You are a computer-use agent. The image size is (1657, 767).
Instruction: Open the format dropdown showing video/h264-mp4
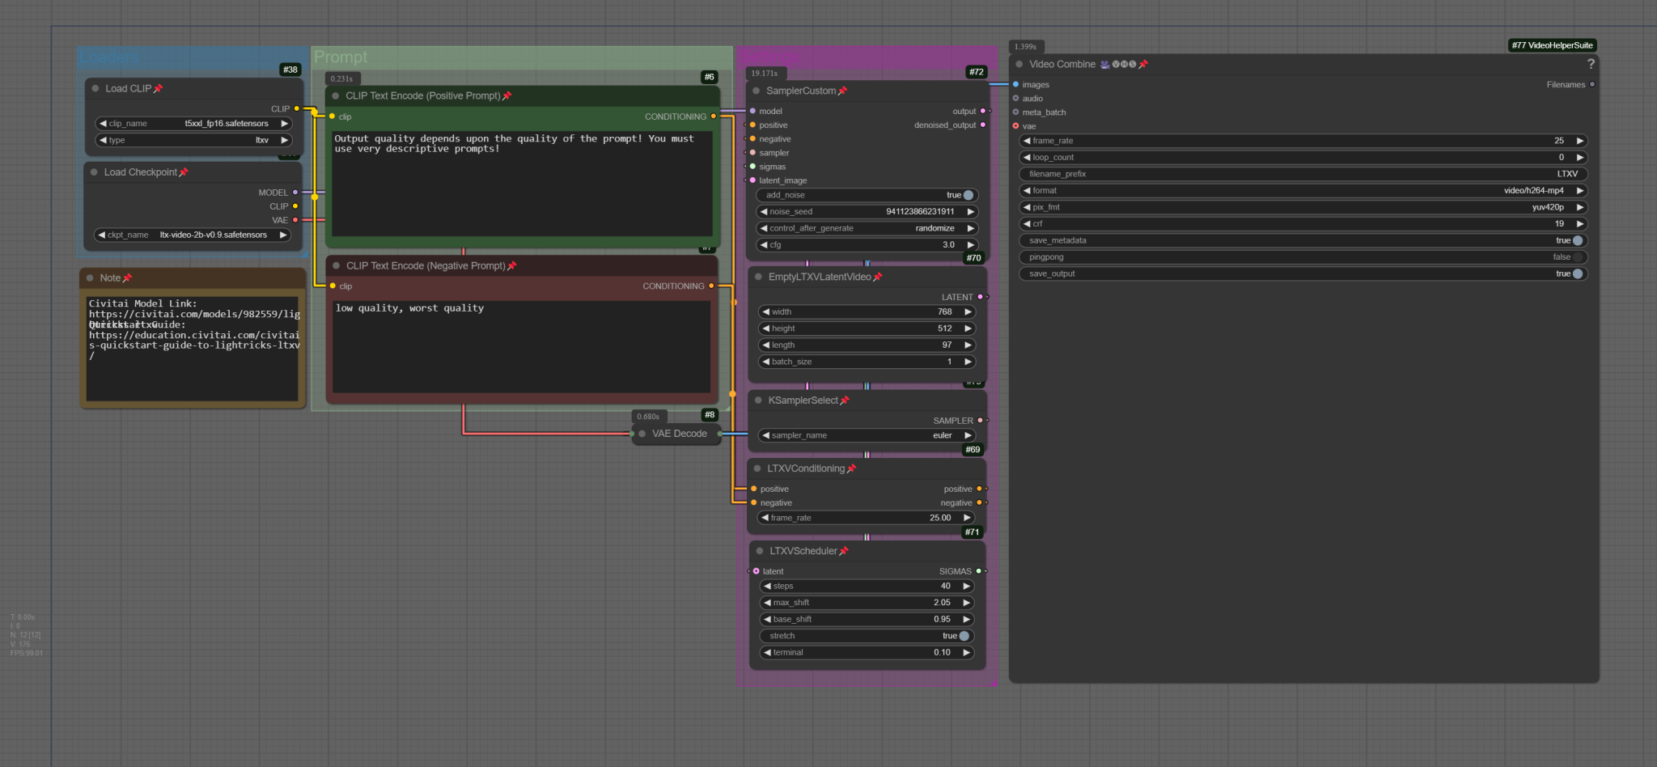(1303, 191)
